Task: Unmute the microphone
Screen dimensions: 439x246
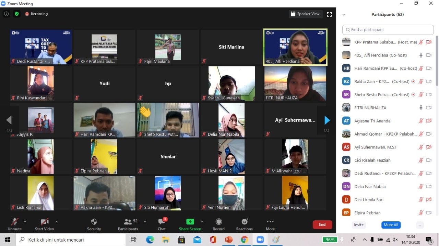Action: 14,222
